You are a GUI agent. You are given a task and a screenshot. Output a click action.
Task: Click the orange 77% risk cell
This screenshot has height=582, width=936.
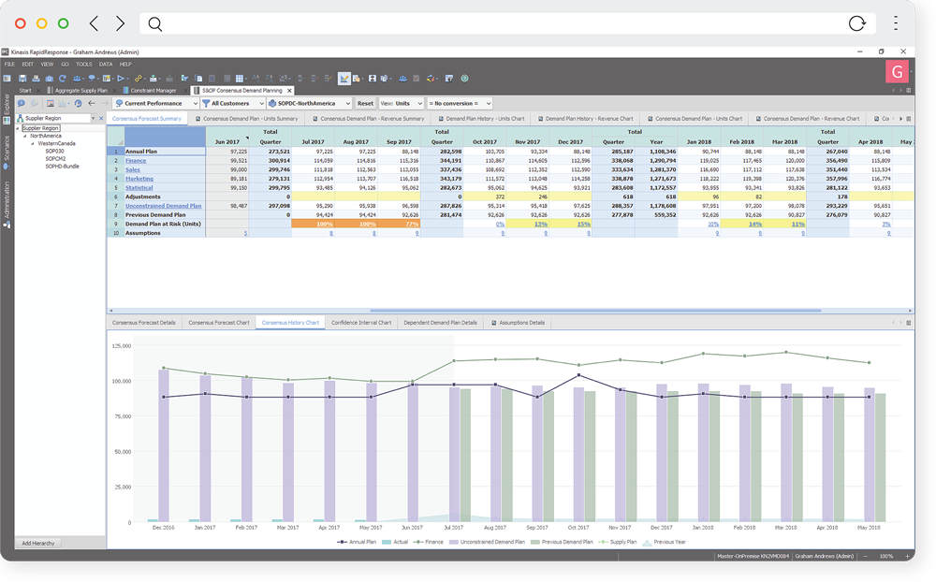coord(399,224)
